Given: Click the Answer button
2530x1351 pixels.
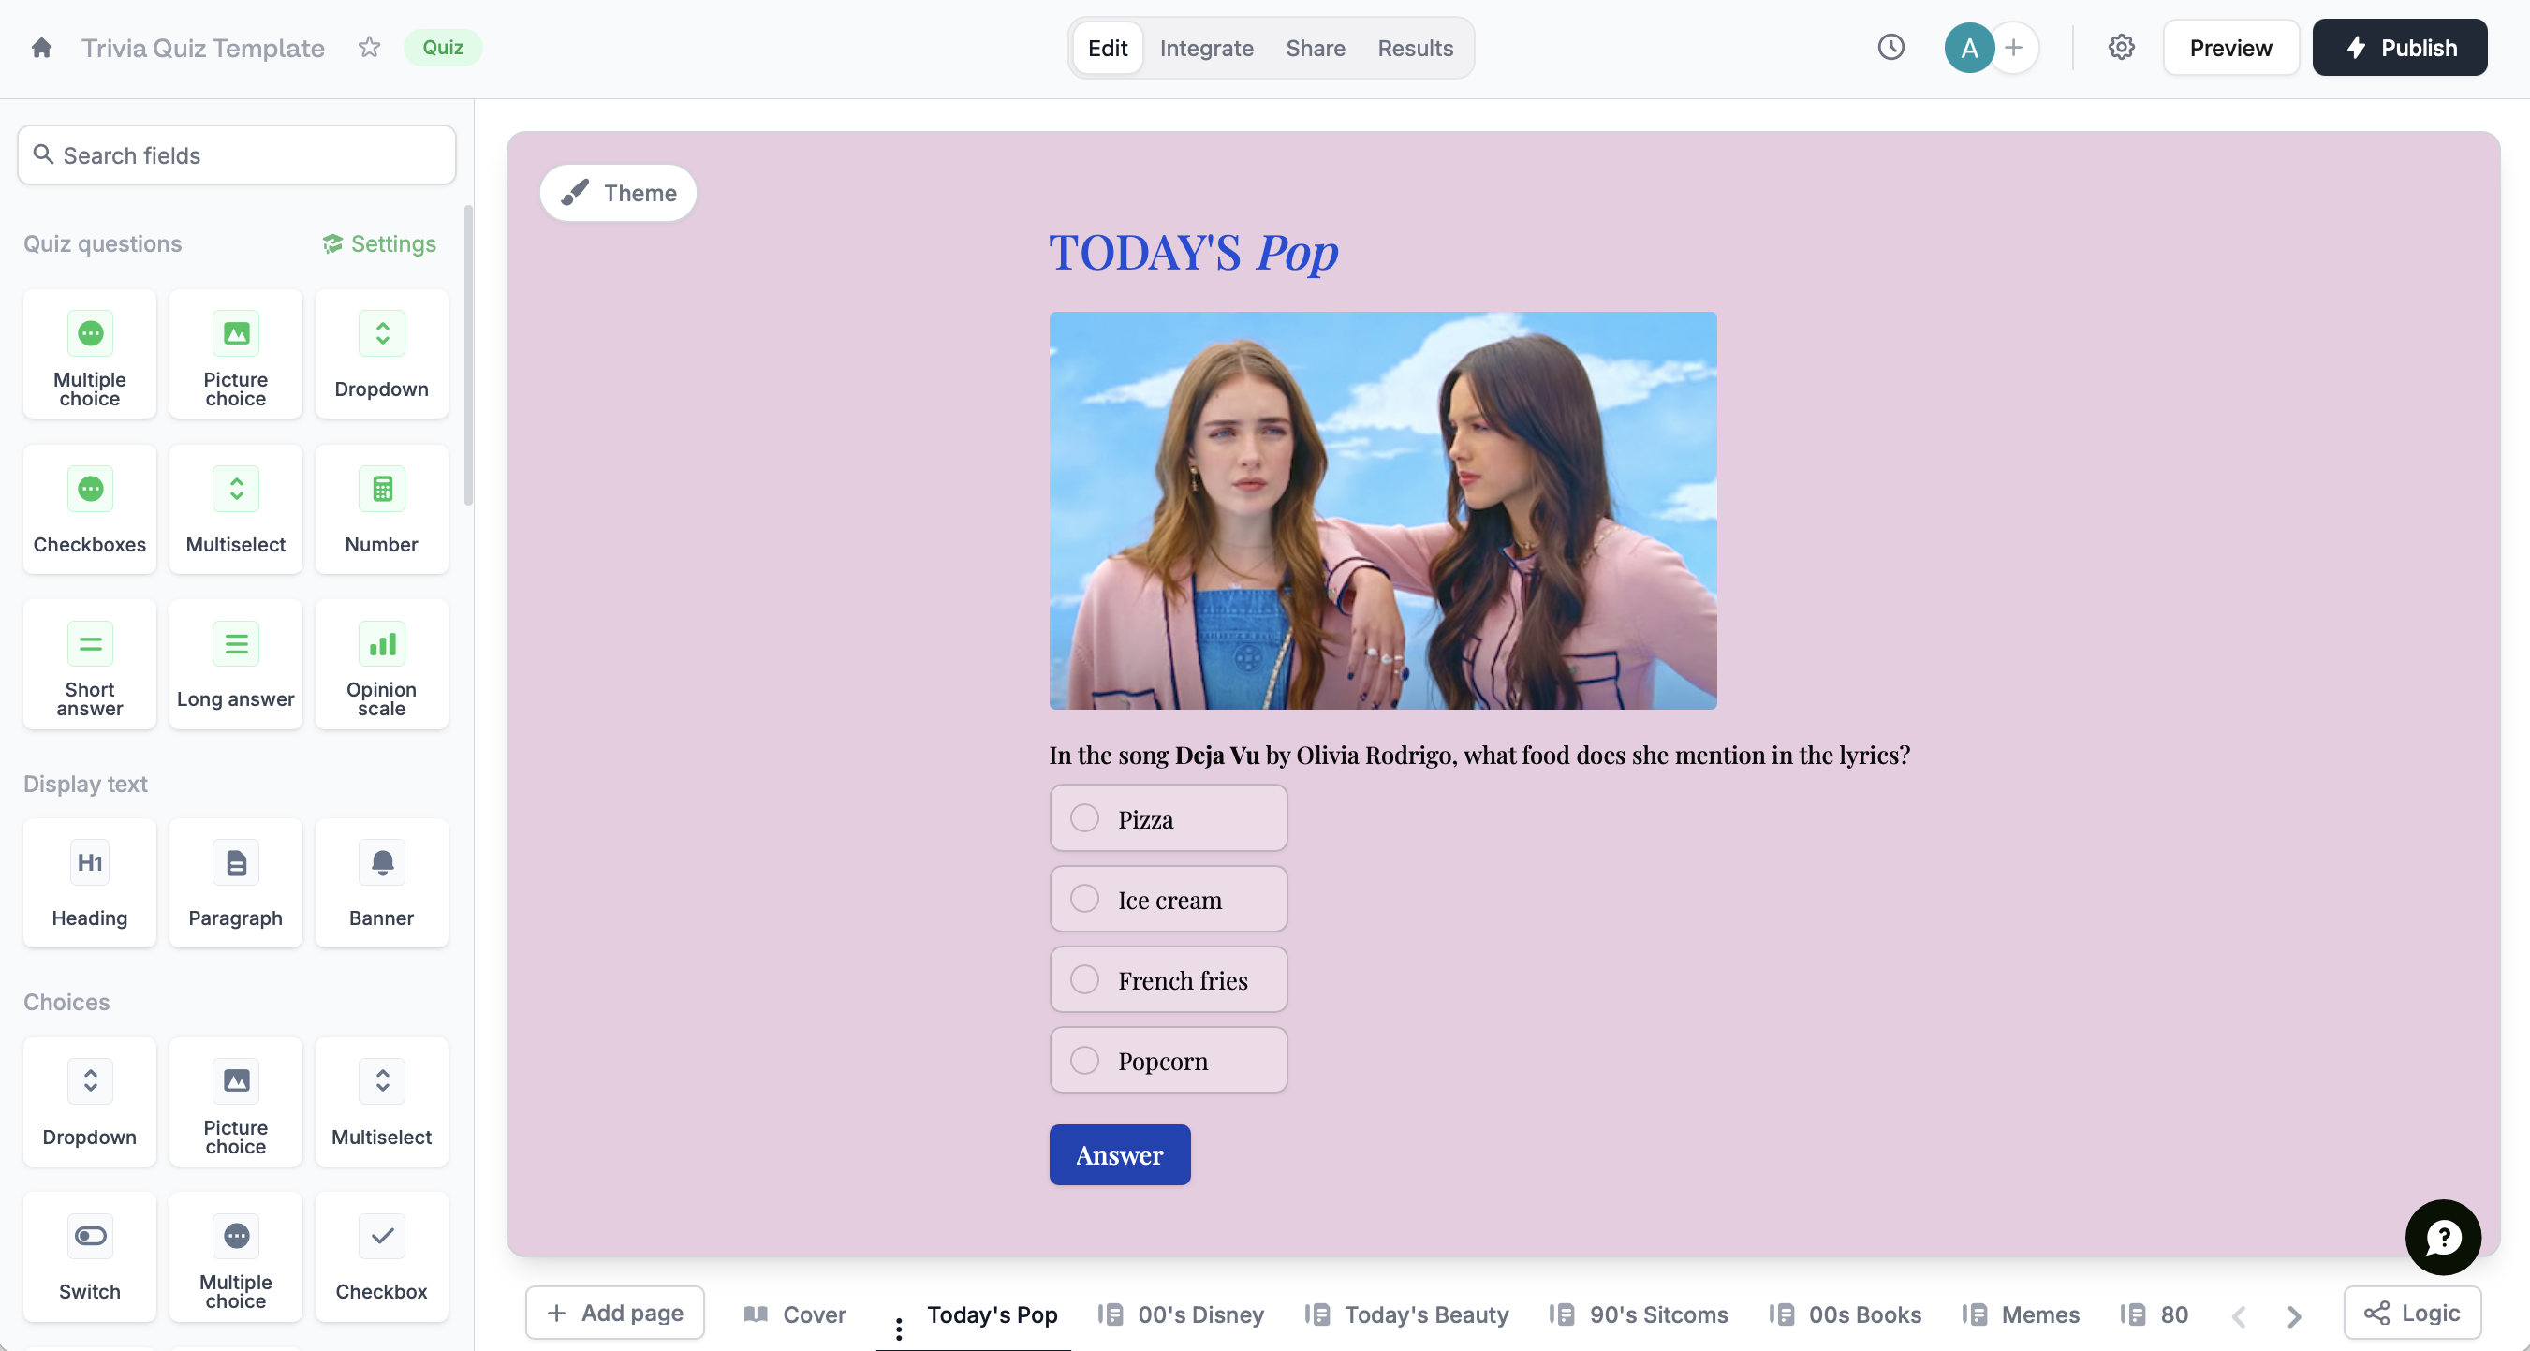Looking at the screenshot, I should click(1120, 1154).
